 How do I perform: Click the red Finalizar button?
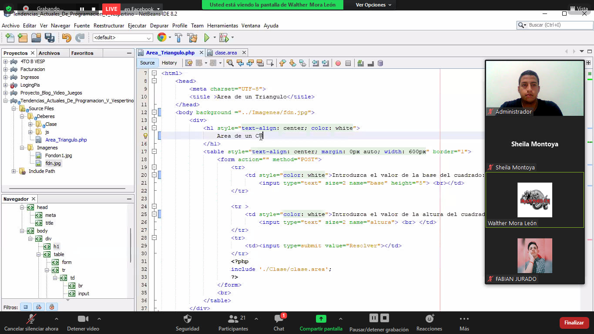point(574,323)
